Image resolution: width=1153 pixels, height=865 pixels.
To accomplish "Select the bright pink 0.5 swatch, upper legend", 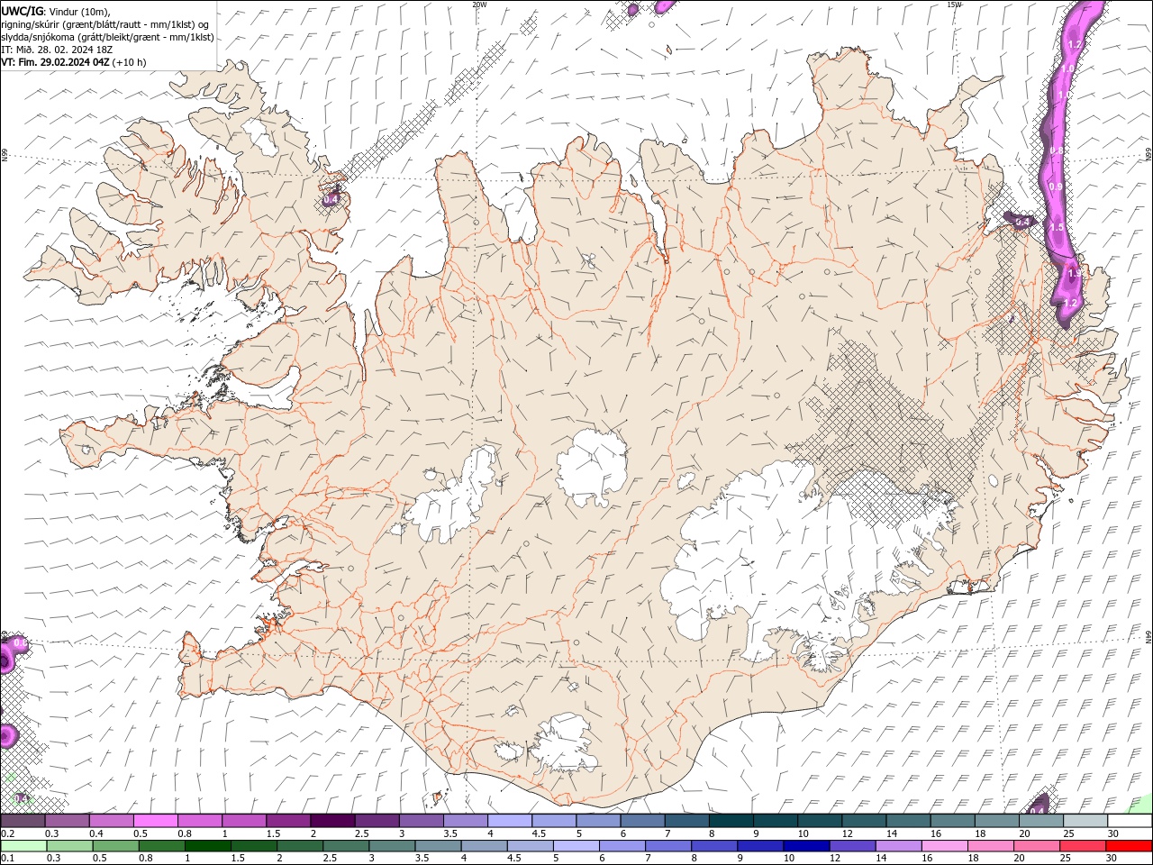I will 155,821.
